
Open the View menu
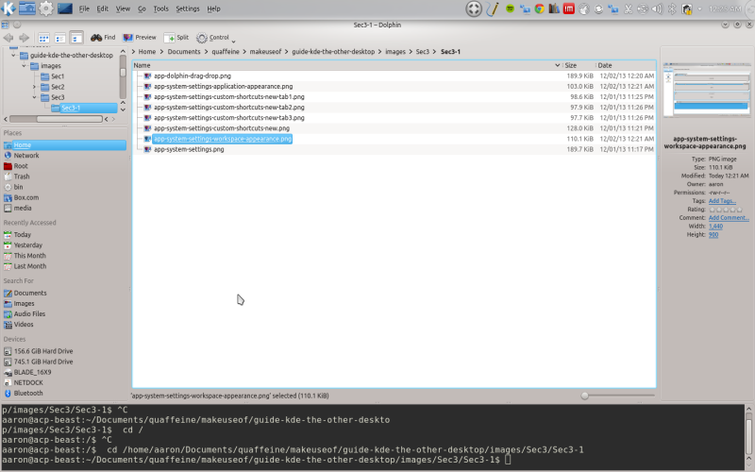[123, 8]
